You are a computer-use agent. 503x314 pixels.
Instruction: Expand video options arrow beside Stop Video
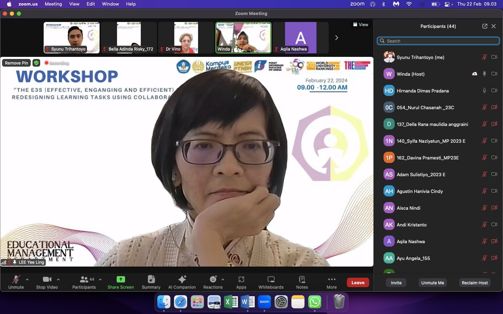click(58, 279)
